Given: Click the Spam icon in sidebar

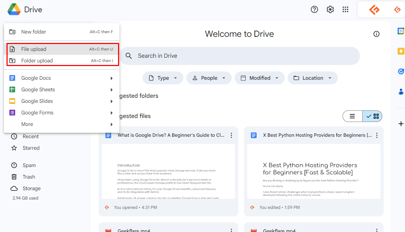Looking at the screenshot, I should coord(14,165).
